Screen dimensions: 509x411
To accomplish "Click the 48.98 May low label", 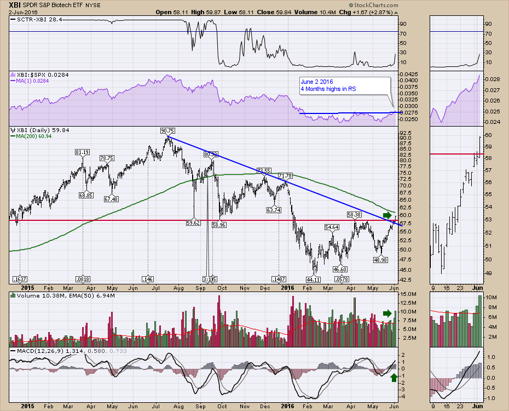I will 380,260.
